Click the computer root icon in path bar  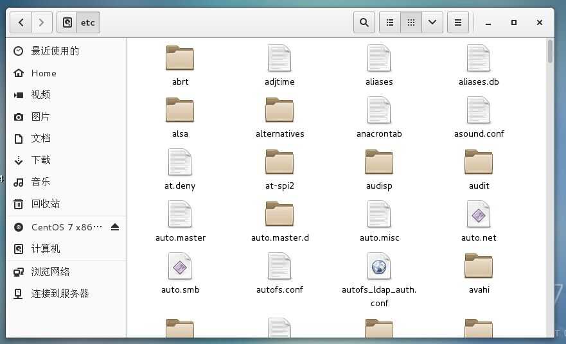point(67,22)
